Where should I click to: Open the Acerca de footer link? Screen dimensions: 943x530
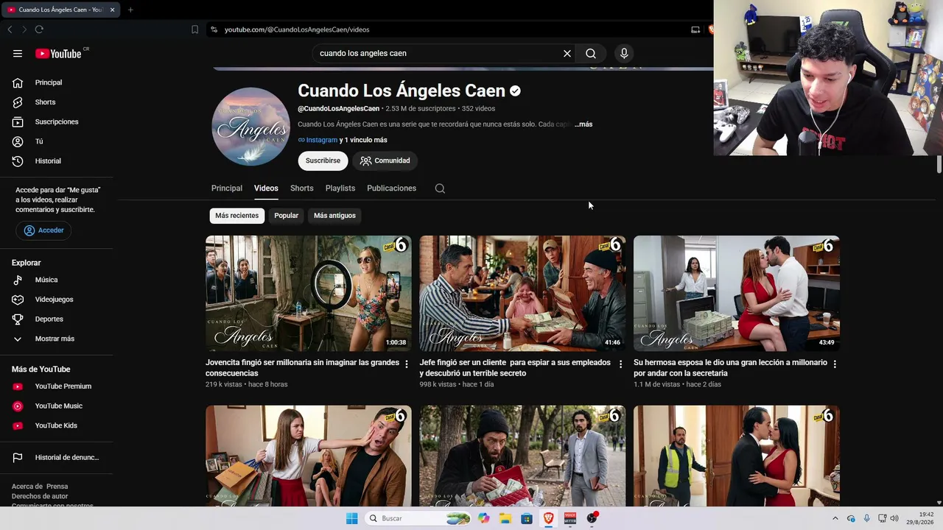(27, 487)
